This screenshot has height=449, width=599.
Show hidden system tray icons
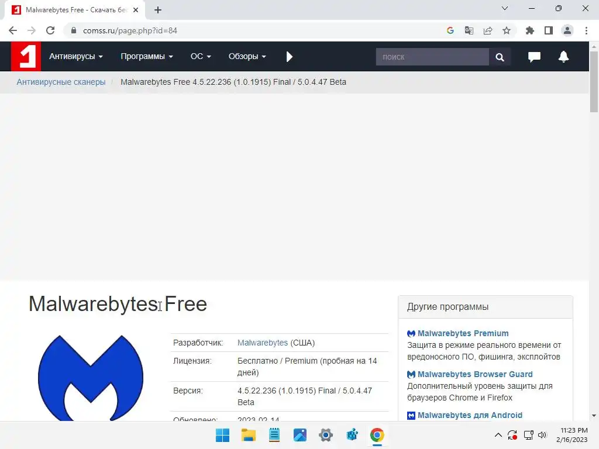(498, 435)
